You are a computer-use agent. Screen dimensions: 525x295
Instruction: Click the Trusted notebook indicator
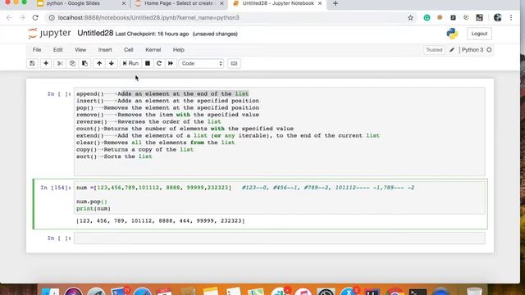coord(434,50)
